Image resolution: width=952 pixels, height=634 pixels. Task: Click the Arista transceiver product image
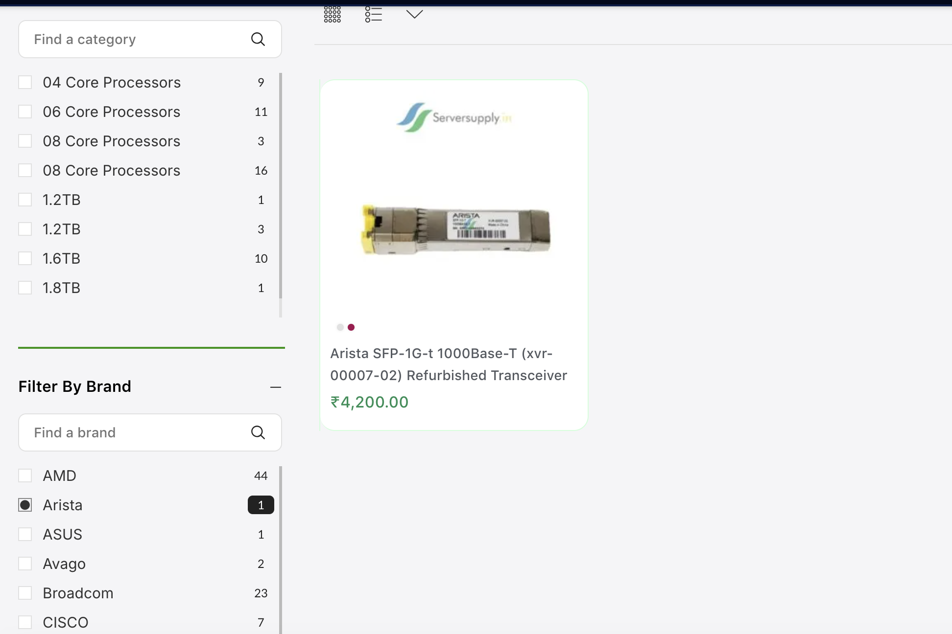click(455, 231)
